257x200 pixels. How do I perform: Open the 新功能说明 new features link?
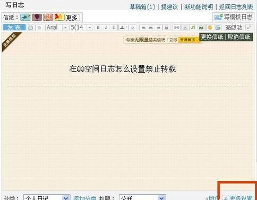tap(199, 7)
